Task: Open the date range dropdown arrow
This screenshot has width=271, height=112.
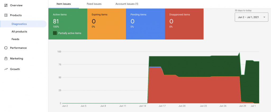Action: point(264,17)
